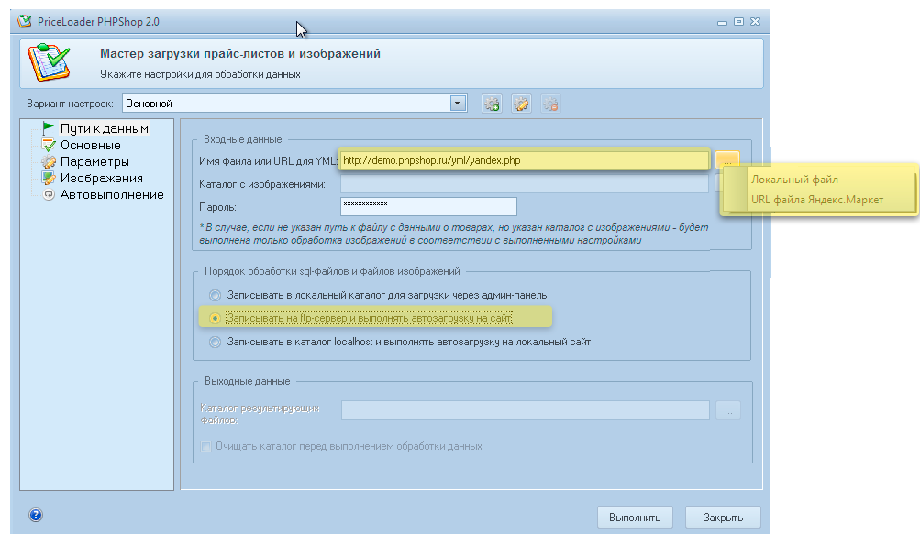Click the Выходные данные group label
Viewport: 920px width, 545px height.
pos(247,381)
